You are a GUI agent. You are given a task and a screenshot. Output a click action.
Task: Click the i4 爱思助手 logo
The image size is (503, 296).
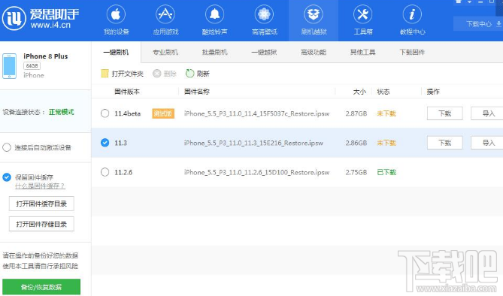point(41,18)
